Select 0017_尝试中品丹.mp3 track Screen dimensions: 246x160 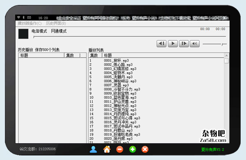122,126
